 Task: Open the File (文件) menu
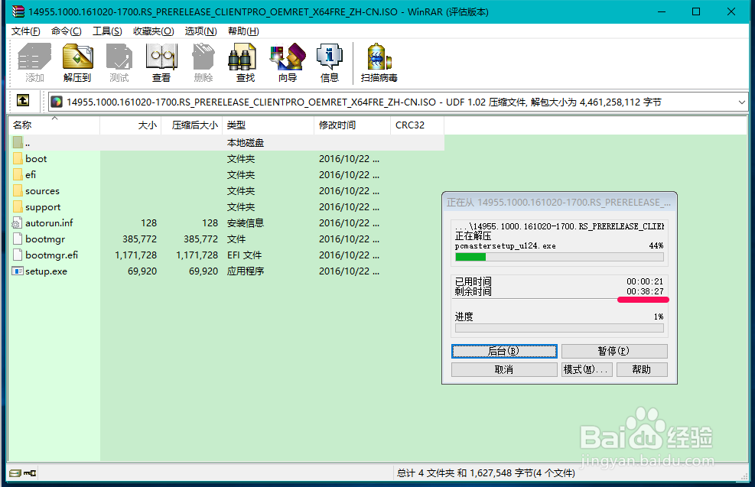pyautogui.click(x=26, y=31)
